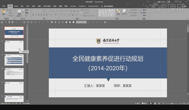
Task: Click the Comments button in status bar
Action: click(x=144, y=104)
